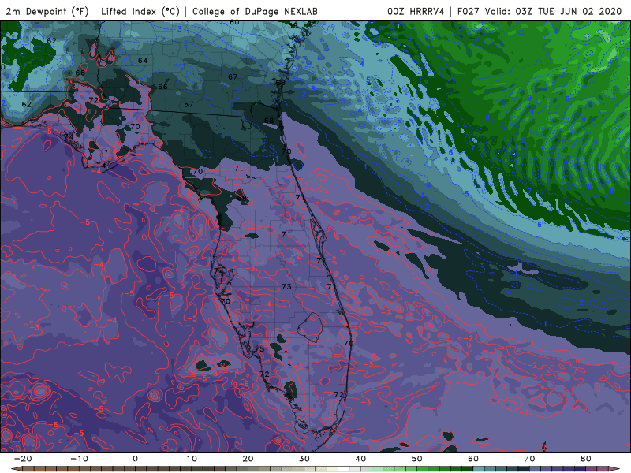
Task: Click the "0" color scale label
Action: (x=135, y=459)
